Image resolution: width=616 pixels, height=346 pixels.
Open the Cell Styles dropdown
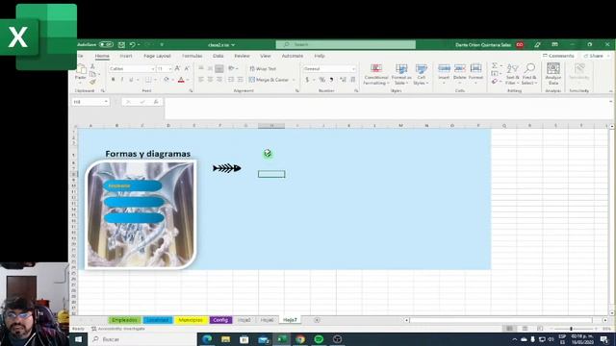421,74
